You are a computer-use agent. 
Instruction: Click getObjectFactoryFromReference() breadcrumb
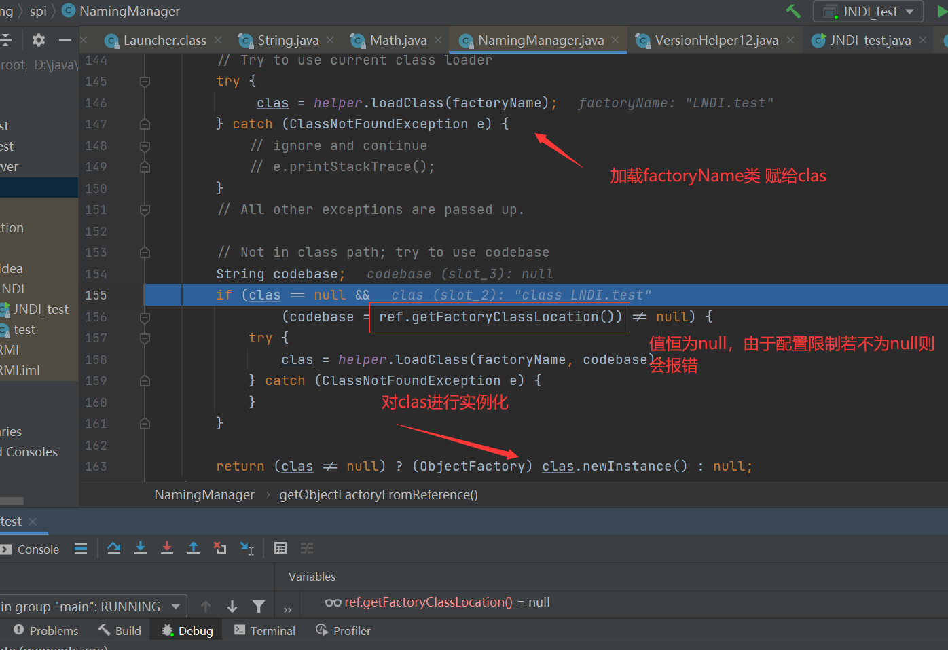pyautogui.click(x=378, y=495)
